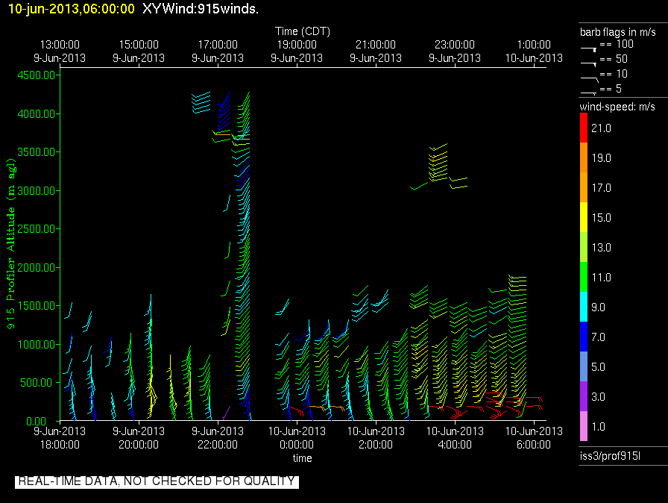Click the yellow-green 13.0 color bar segment
The height and width of the screenshot is (503, 668).
point(584,247)
